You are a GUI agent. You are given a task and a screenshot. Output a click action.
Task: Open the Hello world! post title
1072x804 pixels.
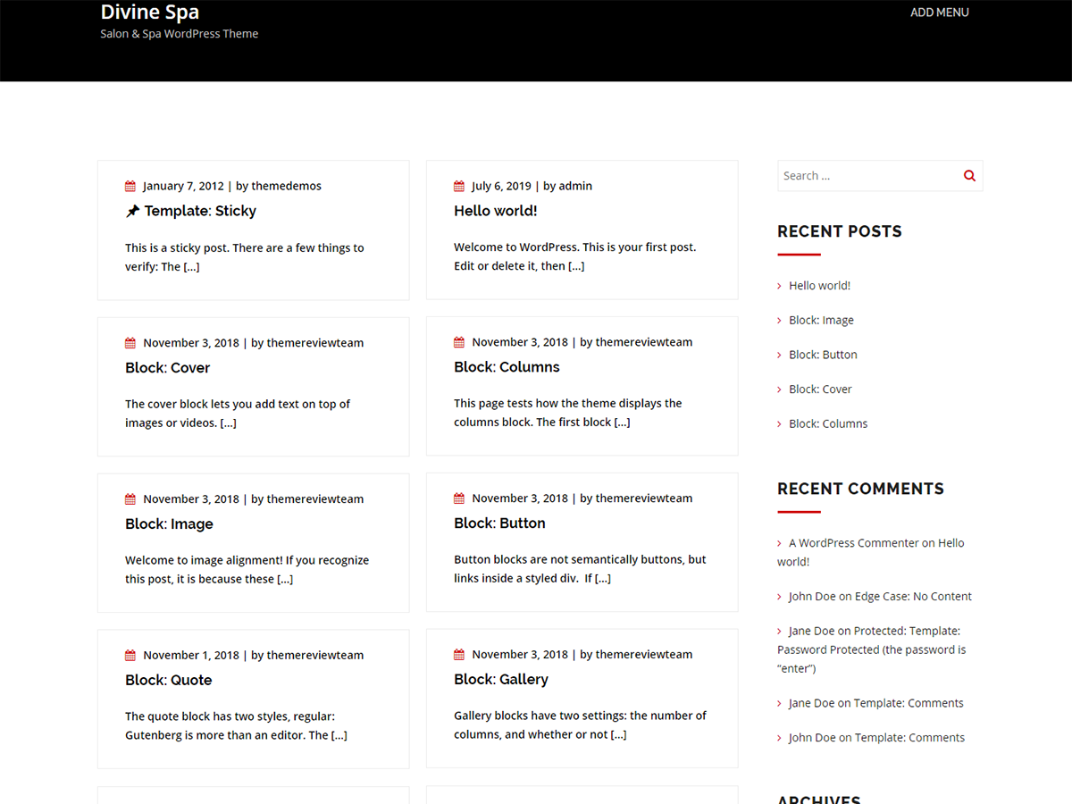pos(495,211)
